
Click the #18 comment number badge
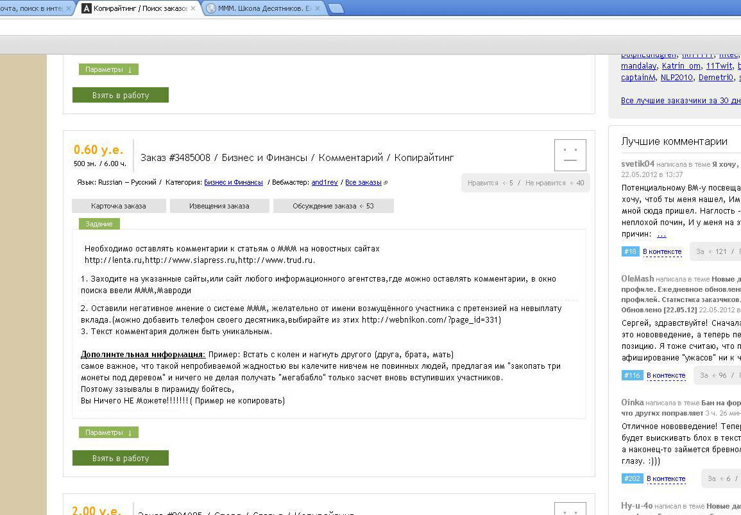click(630, 251)
